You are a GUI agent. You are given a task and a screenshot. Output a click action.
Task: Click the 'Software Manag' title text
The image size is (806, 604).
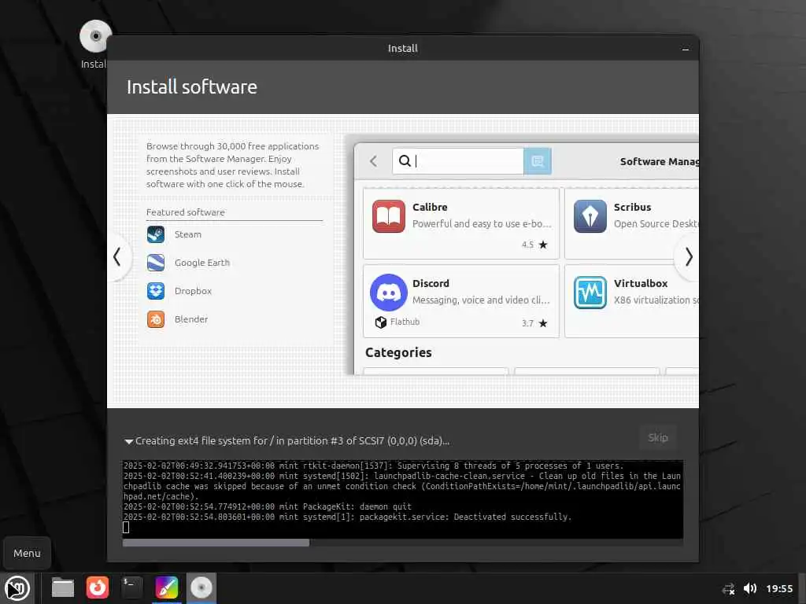(x=659, y=161)
